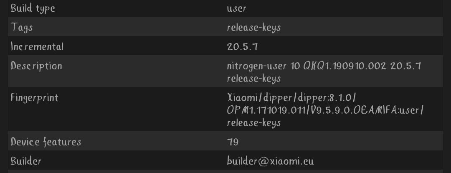Select the Device features row label

(46, 142)
